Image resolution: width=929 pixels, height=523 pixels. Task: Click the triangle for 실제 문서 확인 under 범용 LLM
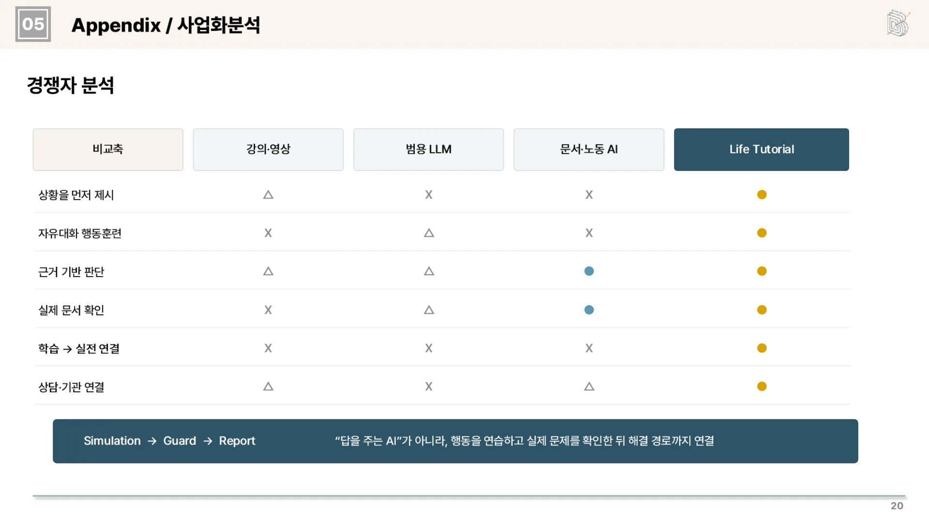(x=429, y=310)
